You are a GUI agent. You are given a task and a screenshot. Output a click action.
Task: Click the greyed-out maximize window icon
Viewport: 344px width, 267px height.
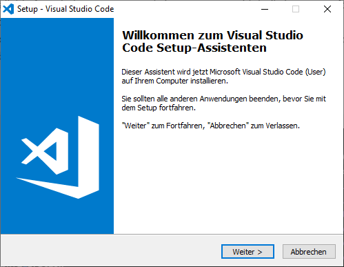(296, 9)
